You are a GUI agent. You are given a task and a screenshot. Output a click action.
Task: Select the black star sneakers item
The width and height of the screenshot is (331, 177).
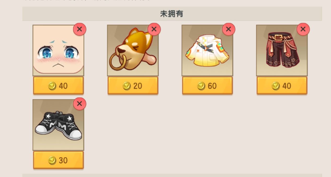(x=58, y=125)
